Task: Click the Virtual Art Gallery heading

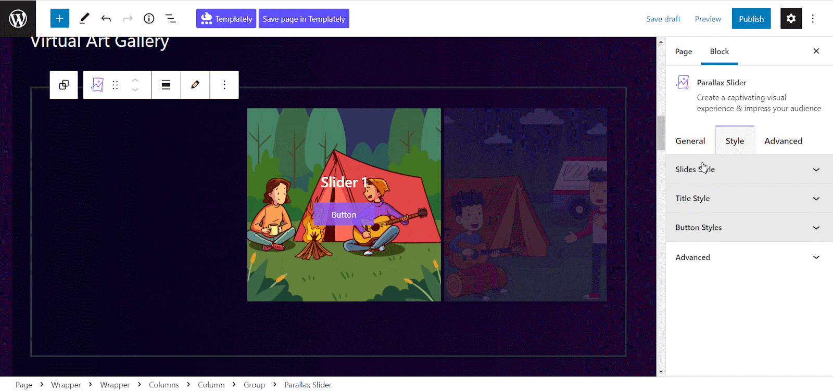Action: pos(100,42)
